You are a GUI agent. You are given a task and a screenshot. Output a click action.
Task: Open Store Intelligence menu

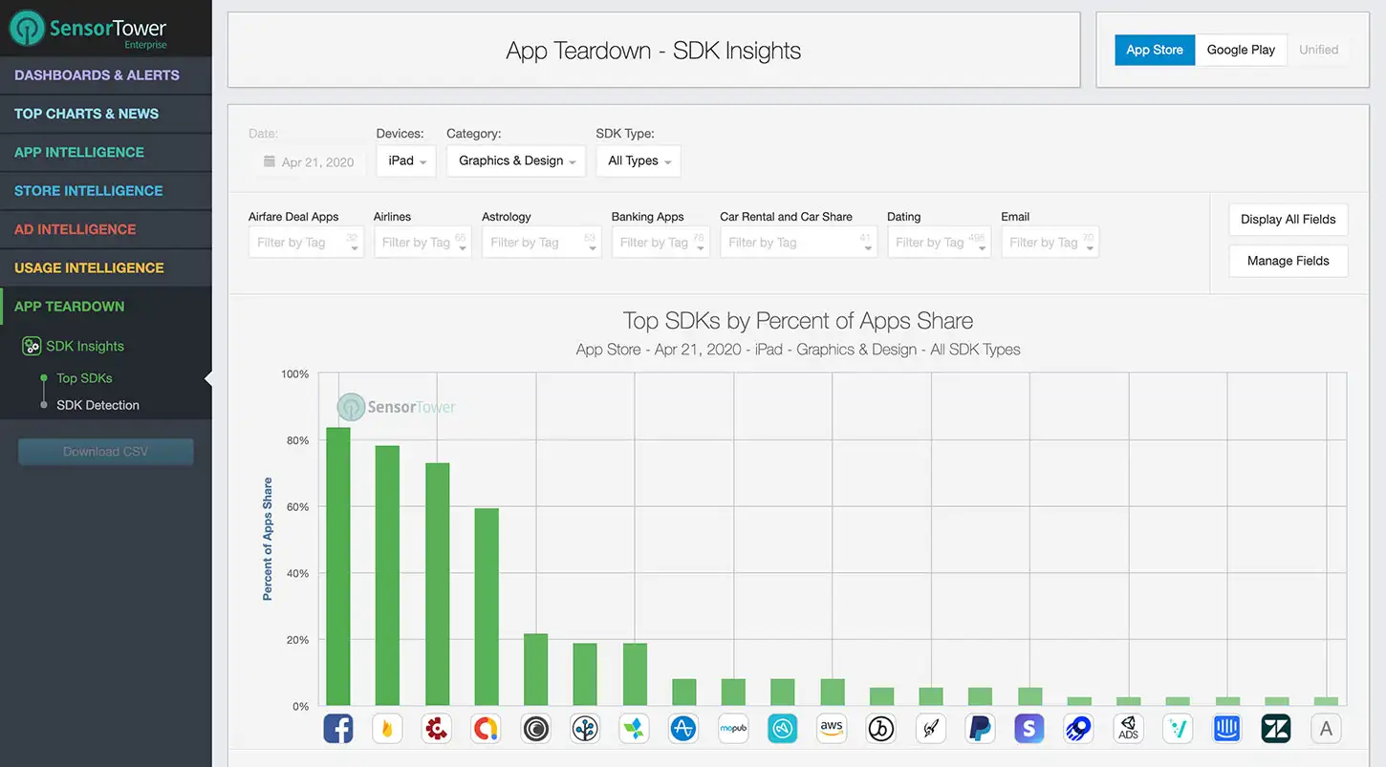[x=106, y=191]
